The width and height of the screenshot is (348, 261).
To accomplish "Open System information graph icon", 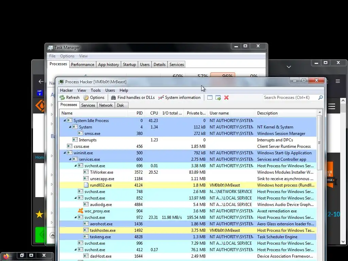I will [x=161, y=98].
